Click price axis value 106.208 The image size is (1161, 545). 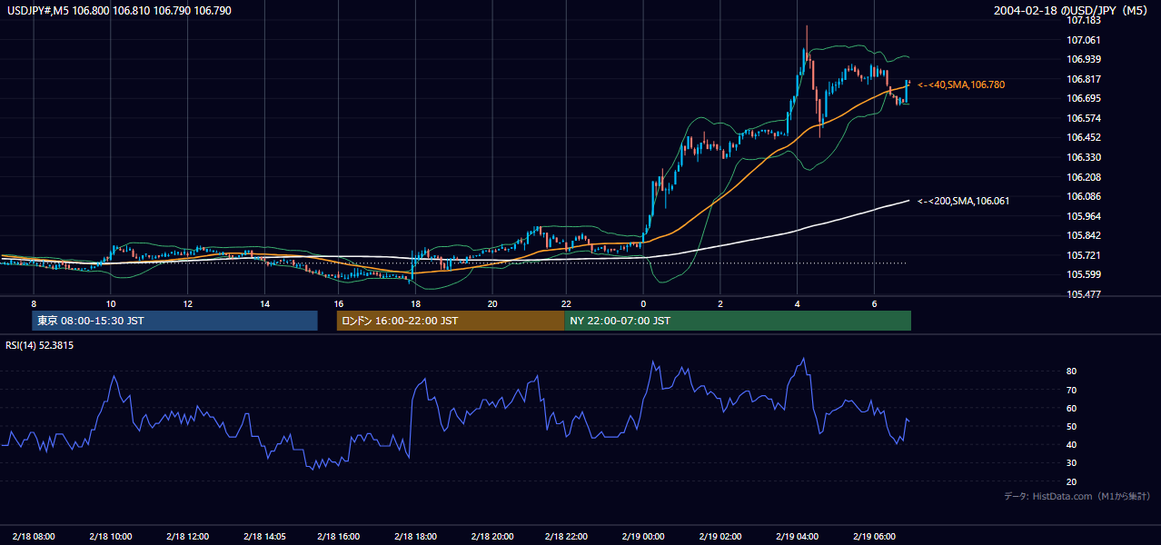tap(1084, 177)
